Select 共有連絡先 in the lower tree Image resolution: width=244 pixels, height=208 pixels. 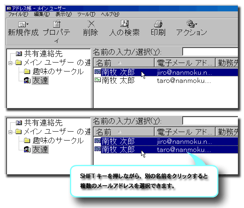(43, 123)
